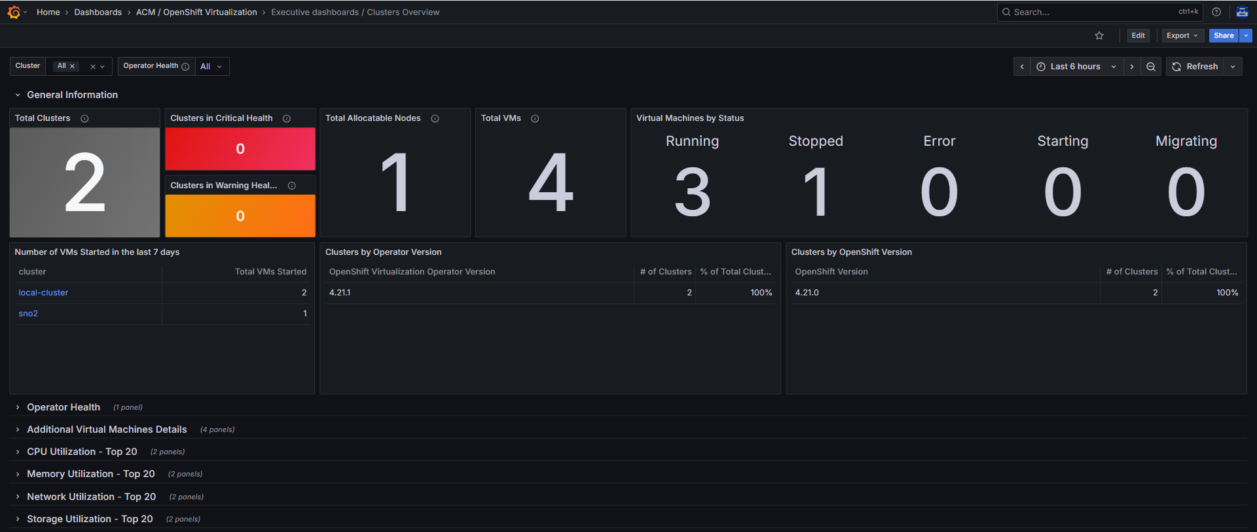
Task: Click info icon next to Total VMs
Action: pyautogui.click(x=535, y=118)
